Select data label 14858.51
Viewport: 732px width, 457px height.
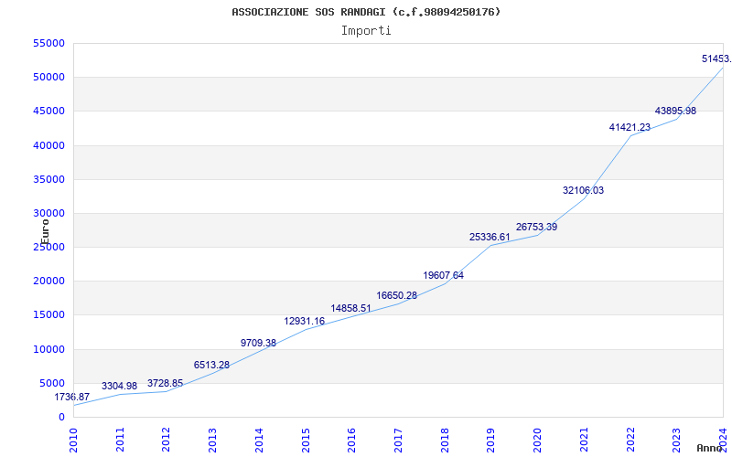click(351, 309)
